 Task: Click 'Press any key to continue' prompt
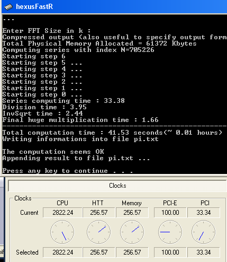(68, 171)
